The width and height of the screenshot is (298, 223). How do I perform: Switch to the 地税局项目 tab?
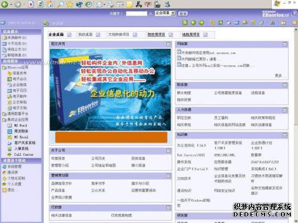191,34
